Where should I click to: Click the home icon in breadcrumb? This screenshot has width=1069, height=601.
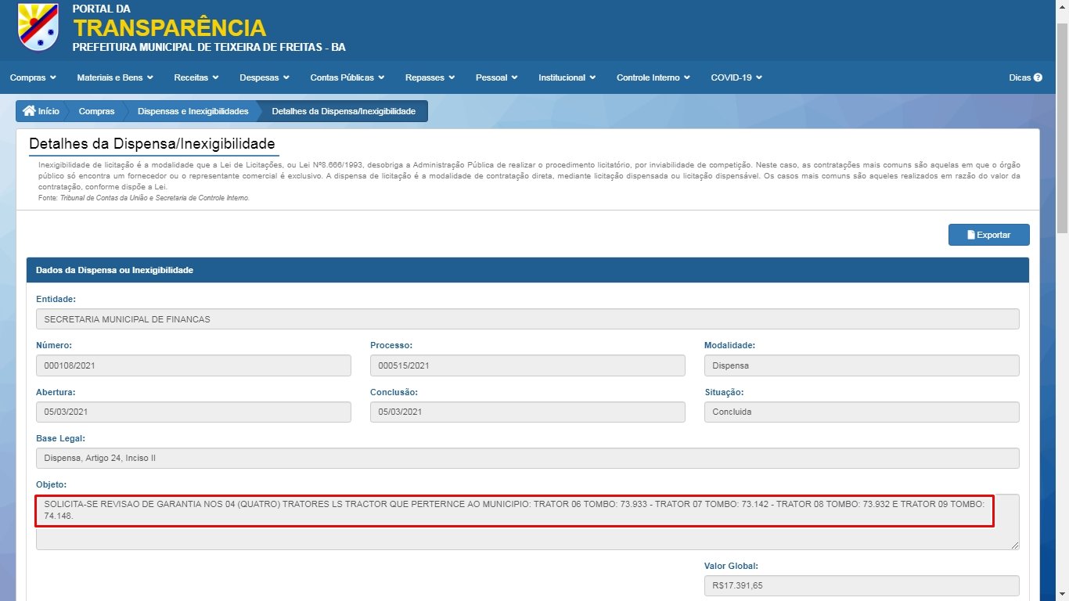[x=30, y=111]
